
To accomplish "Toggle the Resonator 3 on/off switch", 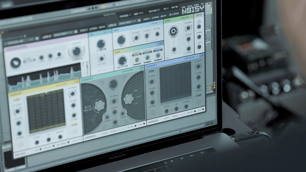I will point(202,55).
